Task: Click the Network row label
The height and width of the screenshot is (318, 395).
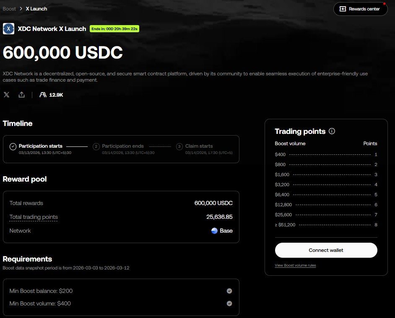Action: click(x=20, y=231)
